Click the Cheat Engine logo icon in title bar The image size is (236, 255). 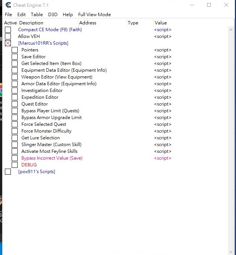[x=8, y=5]
